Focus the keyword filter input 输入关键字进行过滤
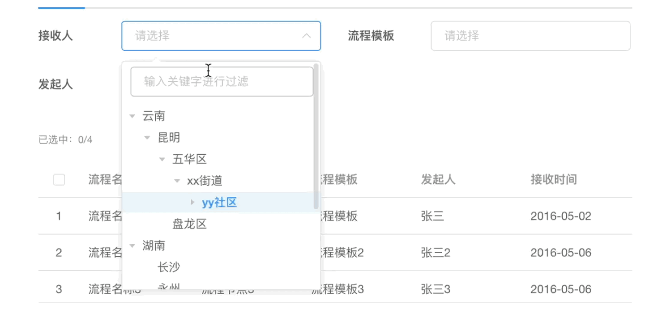The width and height of the screenshot is (645, 326). pos(222,81)
